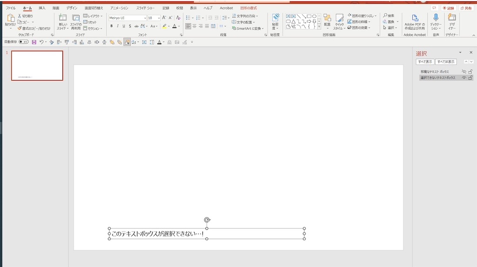The width and height of the screenshot is (477, 267).
Task: Show hidden 邪魔なテキスト ボックス via eye icon
Action: point(464,72)
